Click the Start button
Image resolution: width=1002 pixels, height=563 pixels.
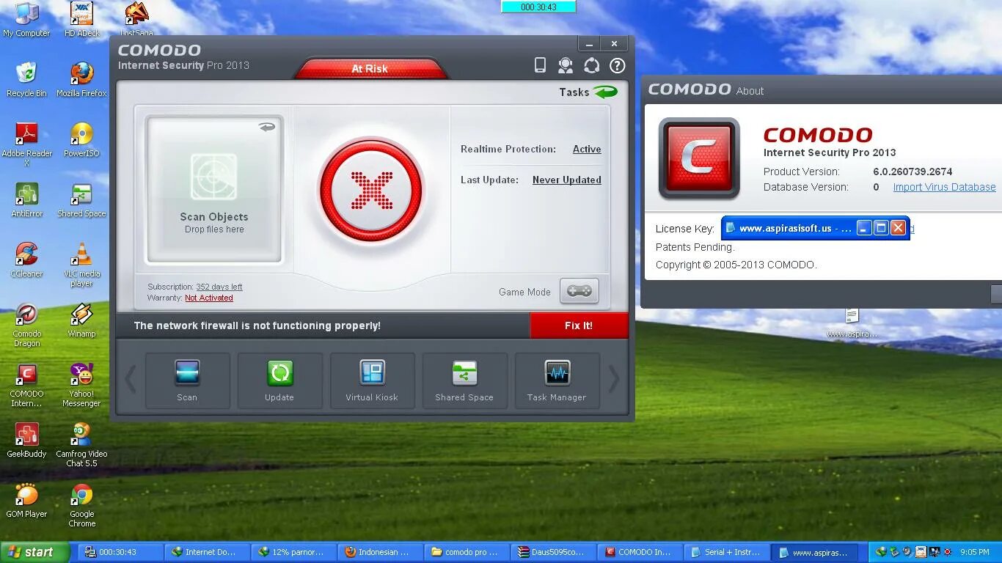tap(34, 552)
